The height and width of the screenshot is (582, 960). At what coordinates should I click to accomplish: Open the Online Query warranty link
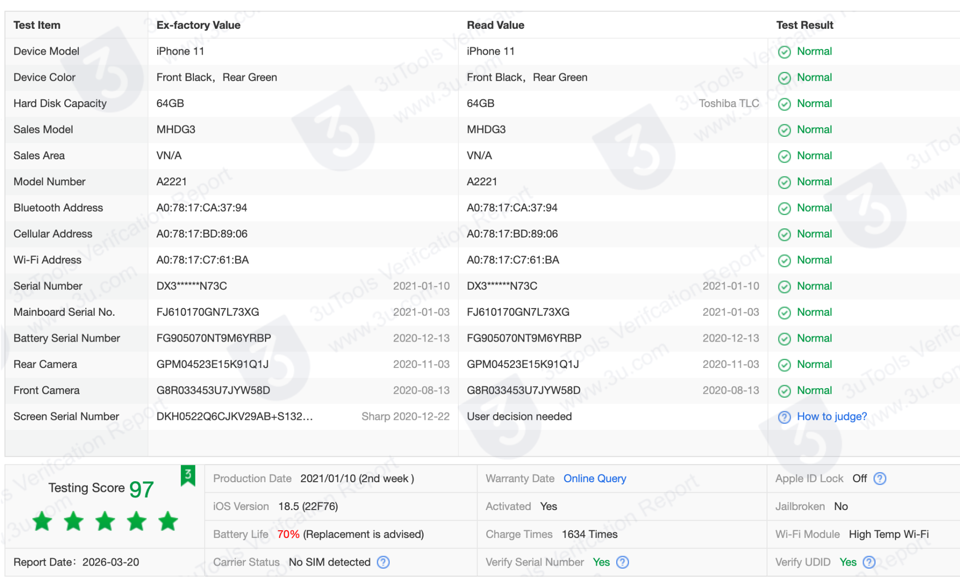point(595,478)
